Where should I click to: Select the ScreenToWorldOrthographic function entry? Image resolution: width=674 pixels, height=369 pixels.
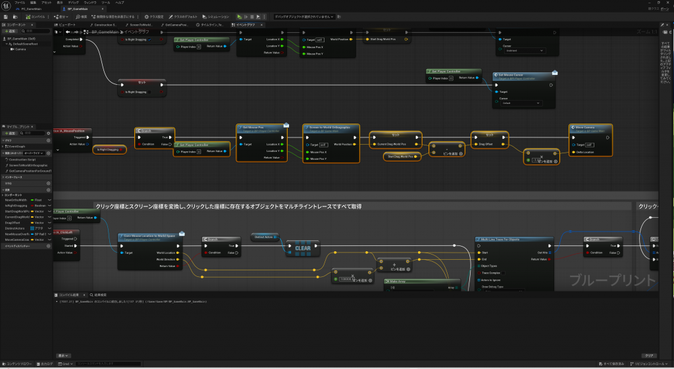point(28,165)
